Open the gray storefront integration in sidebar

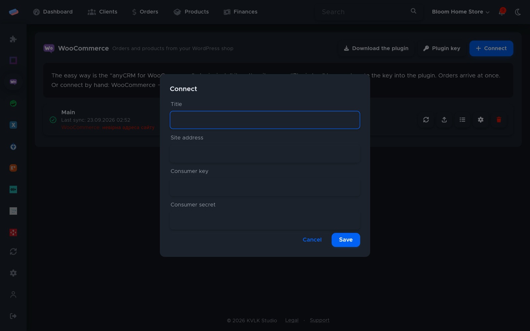[x=13, y=211]
